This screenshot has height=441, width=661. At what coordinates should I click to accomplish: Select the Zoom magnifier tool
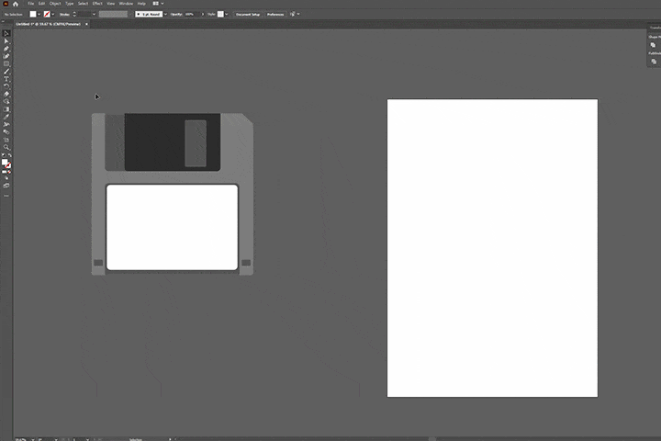click(x=6, y=147)
